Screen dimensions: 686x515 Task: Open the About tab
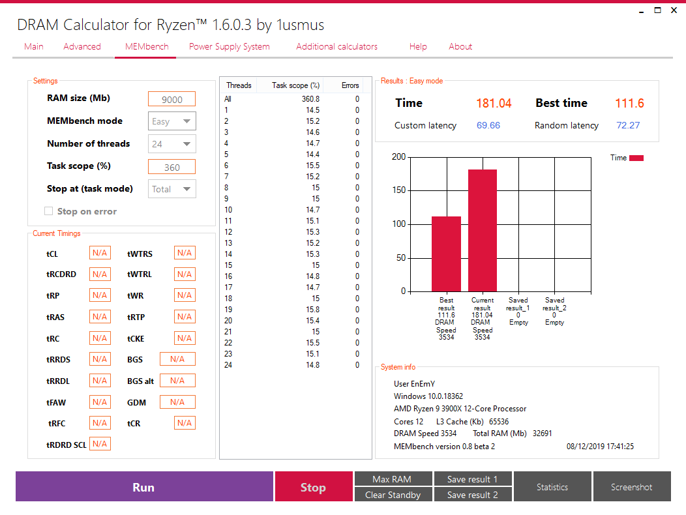(x=460, y=46)
